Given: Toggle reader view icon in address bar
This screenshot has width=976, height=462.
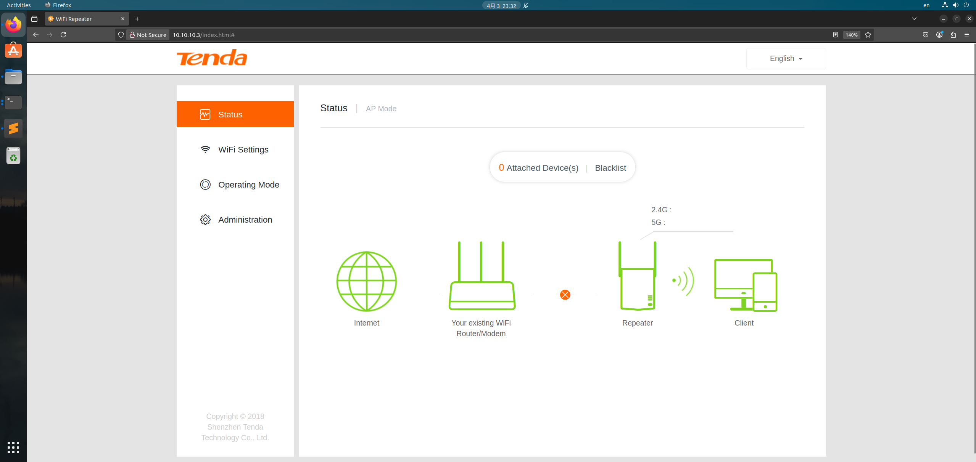Looking at the screenshot, I should 835,35.
